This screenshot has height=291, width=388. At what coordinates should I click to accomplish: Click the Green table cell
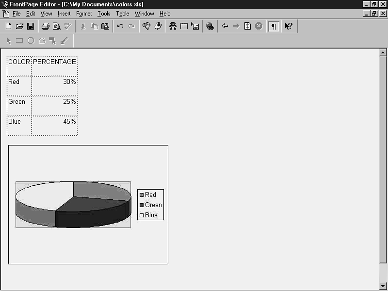click(x=19, y=106)
